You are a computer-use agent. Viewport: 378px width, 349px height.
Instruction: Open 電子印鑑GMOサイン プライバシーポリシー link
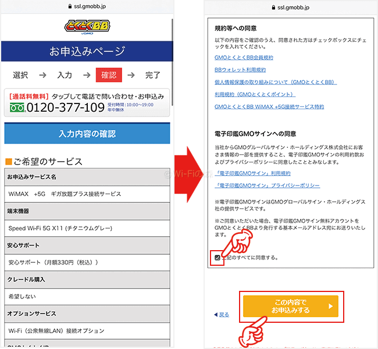click(x=268, y=186)
